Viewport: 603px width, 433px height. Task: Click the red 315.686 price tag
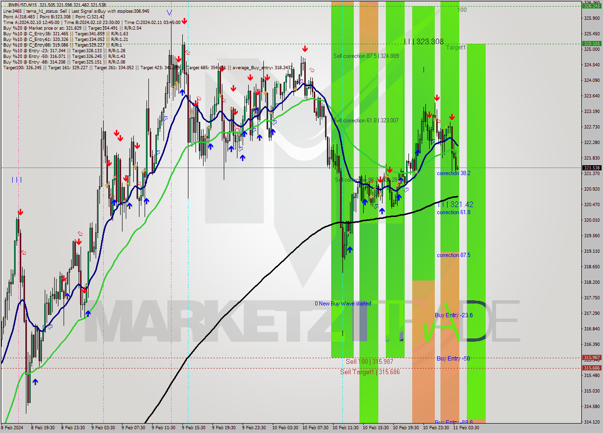coord(592,368)
